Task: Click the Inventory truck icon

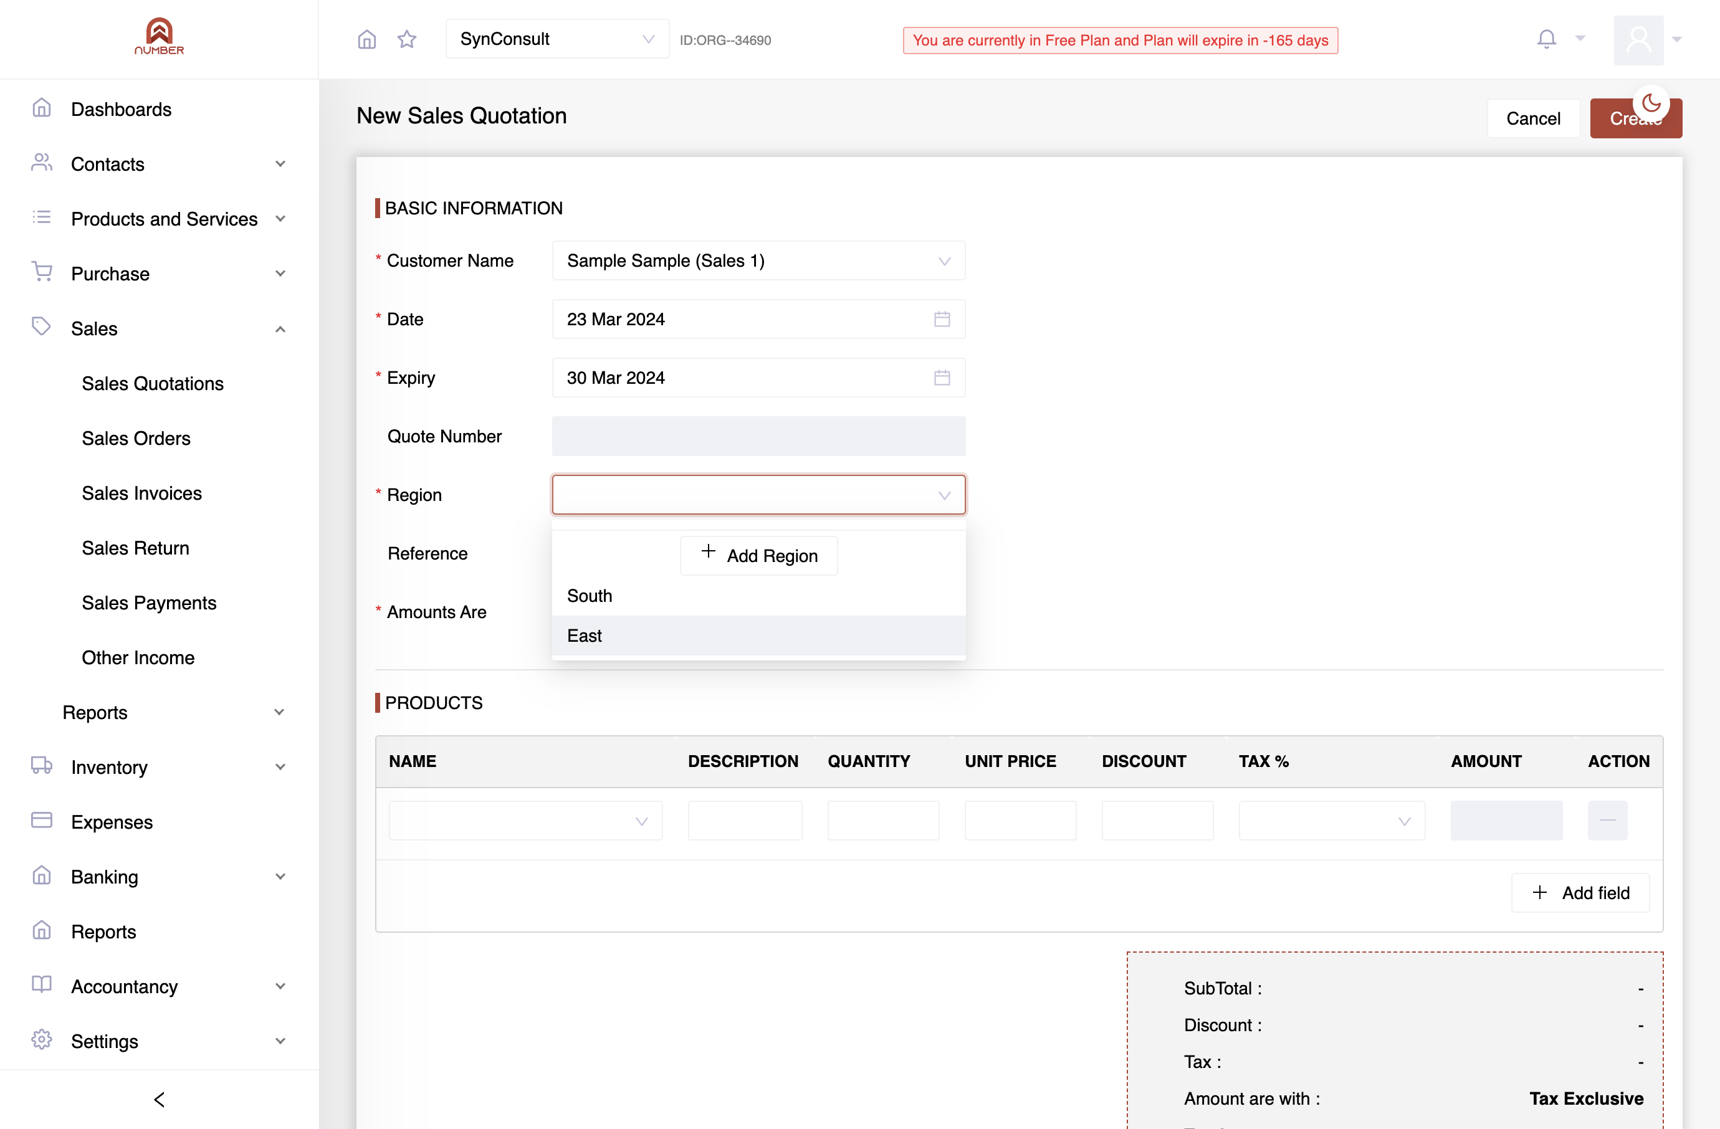Action: click(42, 766)
